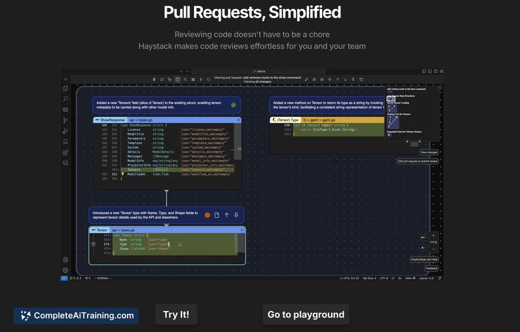Click the navigate forward arrow in title bar
This screenshot has width=520, height=332.
[187, 71]
